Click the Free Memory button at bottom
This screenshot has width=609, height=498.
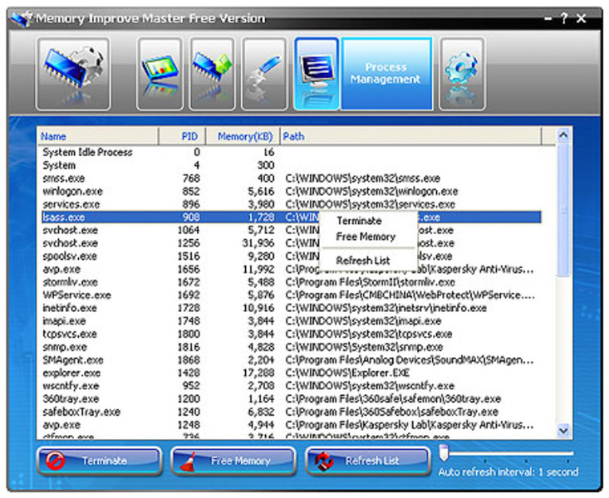click(233, 461)
